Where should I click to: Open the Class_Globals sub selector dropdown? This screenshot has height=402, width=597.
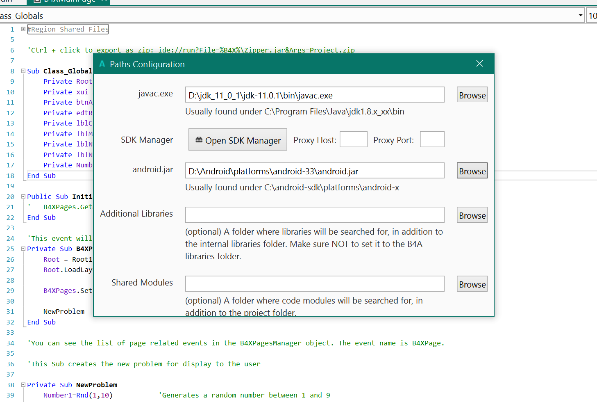580,16
